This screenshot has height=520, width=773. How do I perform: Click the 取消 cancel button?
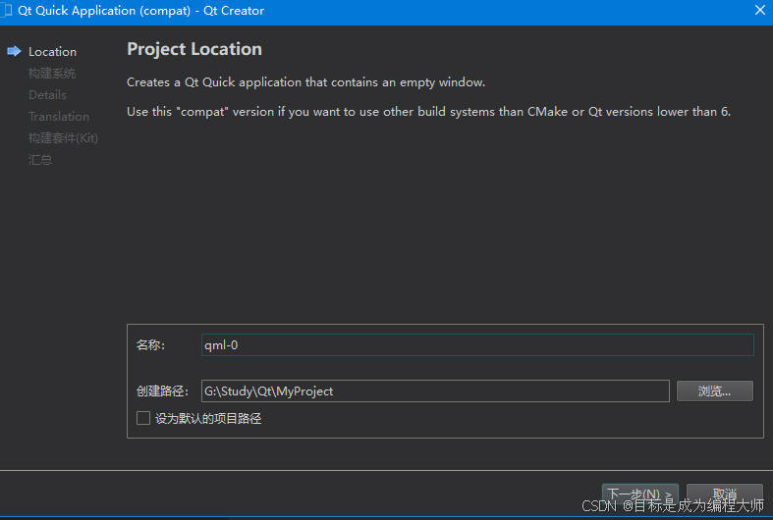[724, 494]
